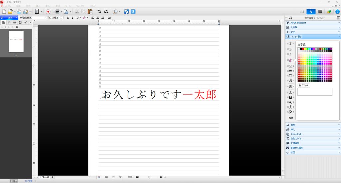Click the paste clipboard icon
Viewport: 341px width, 183px height.
click(90, 12)
